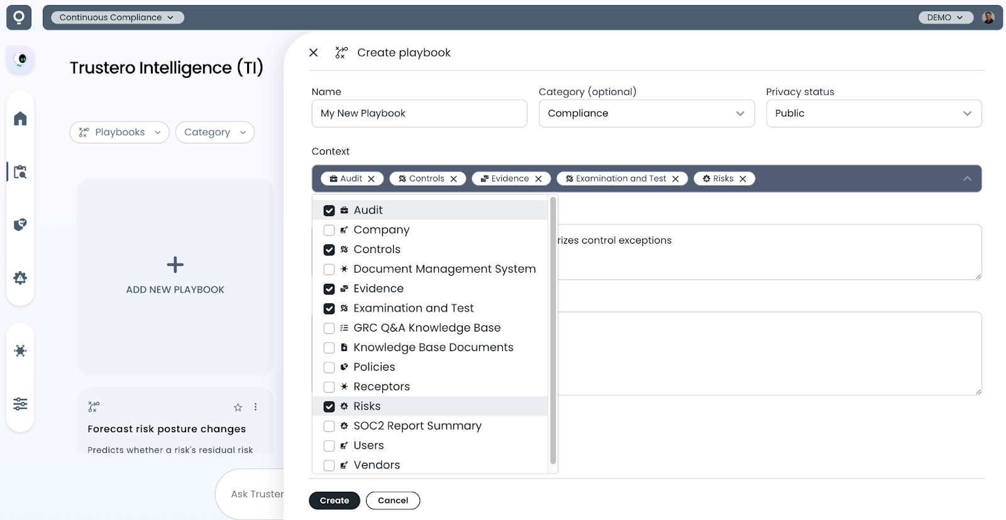
Task: Click the context list scrollbar
Action: pyautogui.click(x=553, y=330)
